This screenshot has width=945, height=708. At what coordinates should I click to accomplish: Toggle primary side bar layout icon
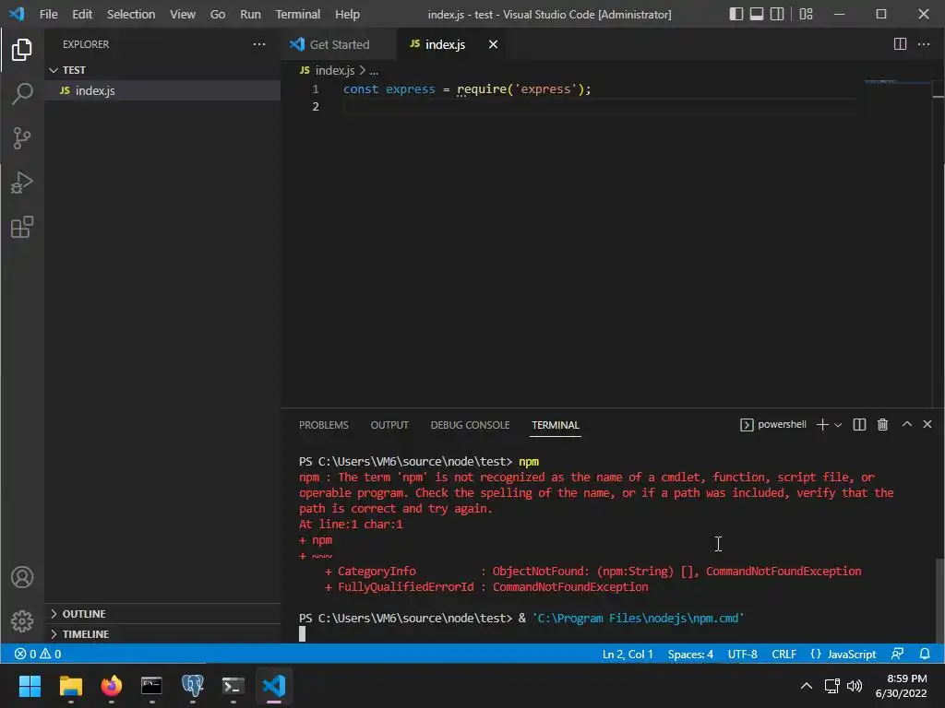click(x=736, y=14)
